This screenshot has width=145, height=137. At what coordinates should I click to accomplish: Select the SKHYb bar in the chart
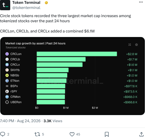pos(53,70)
